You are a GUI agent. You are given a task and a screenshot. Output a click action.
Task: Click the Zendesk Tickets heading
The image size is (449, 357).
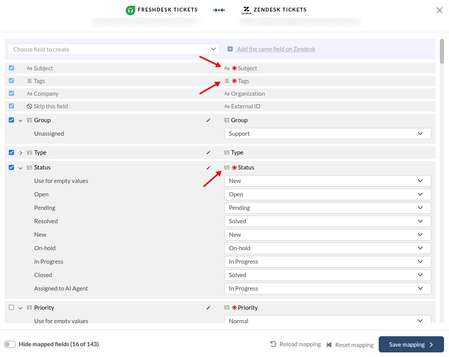point(280,10)
